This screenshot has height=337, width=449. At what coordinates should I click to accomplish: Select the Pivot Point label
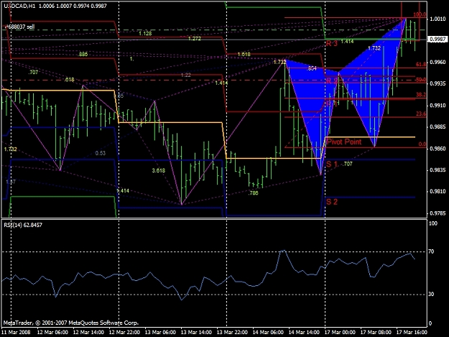[344, 142]
